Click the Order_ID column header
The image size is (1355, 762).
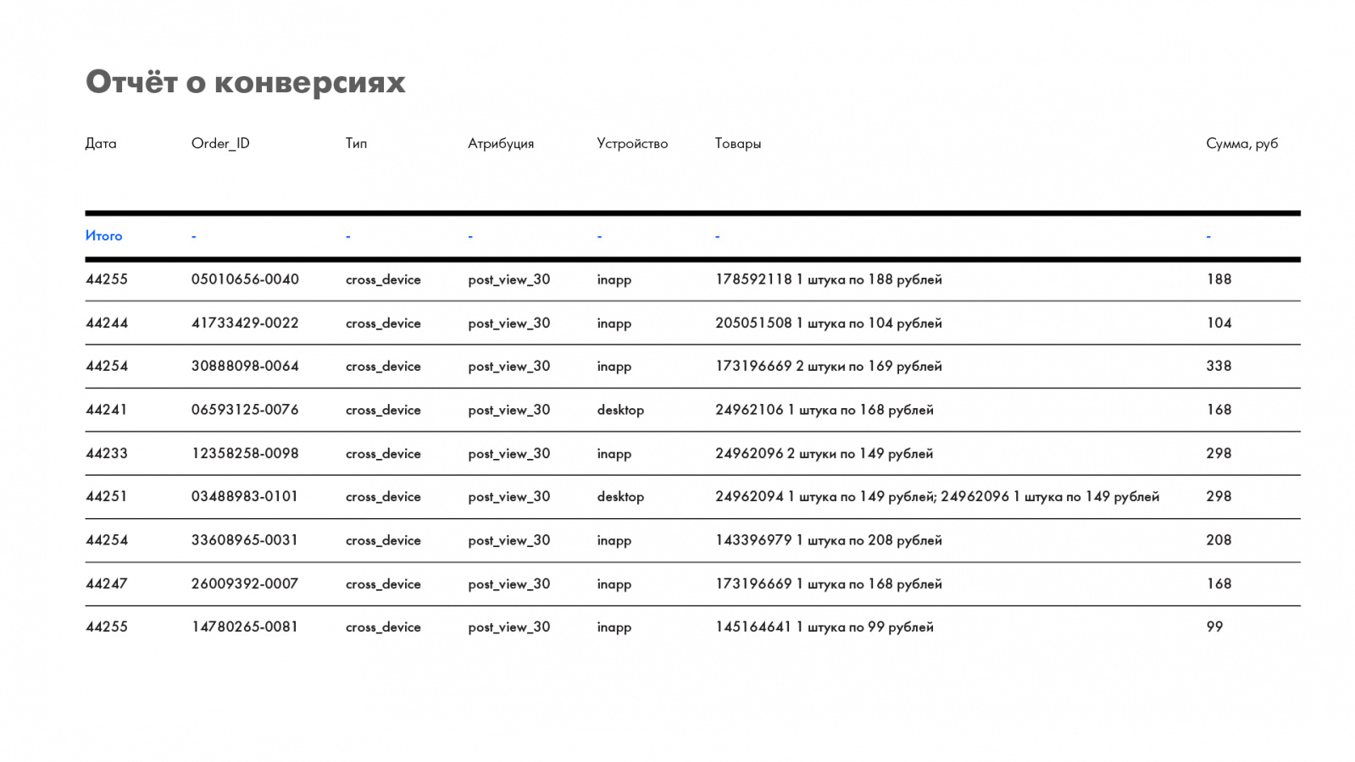pyautogui.click(x=220, y=143)
